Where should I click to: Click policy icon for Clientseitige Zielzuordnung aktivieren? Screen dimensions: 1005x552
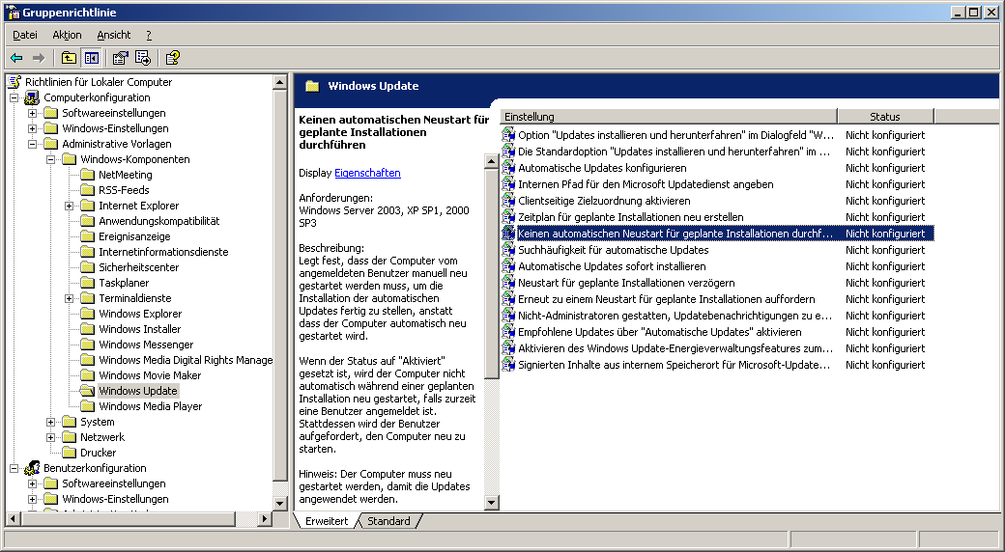(x=508, y=201)
